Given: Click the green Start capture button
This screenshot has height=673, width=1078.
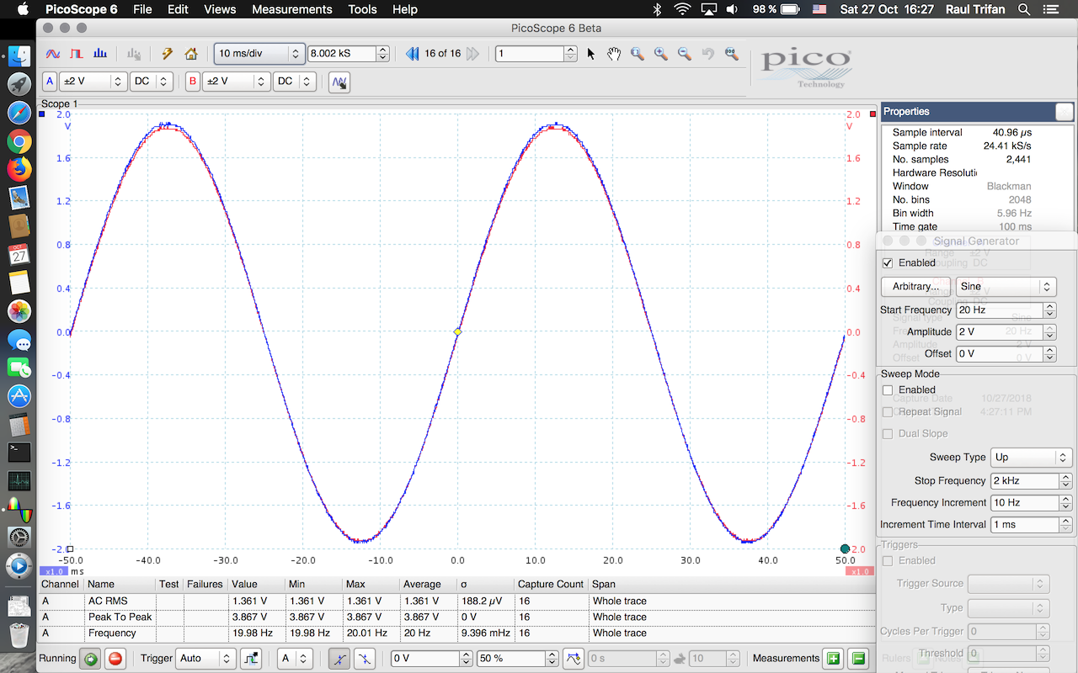Looking at the screenshot, I should 90,659.
